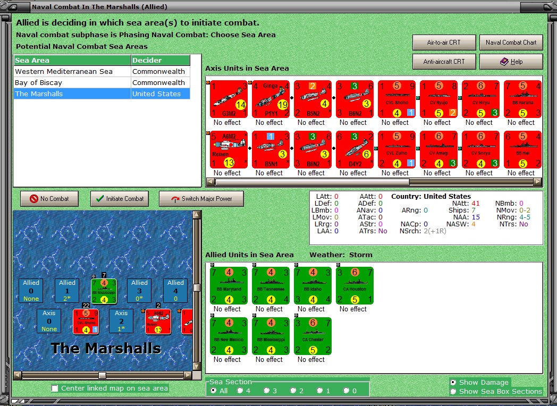Click the map vertical scrollbar thumb

[x=197, y=287]
